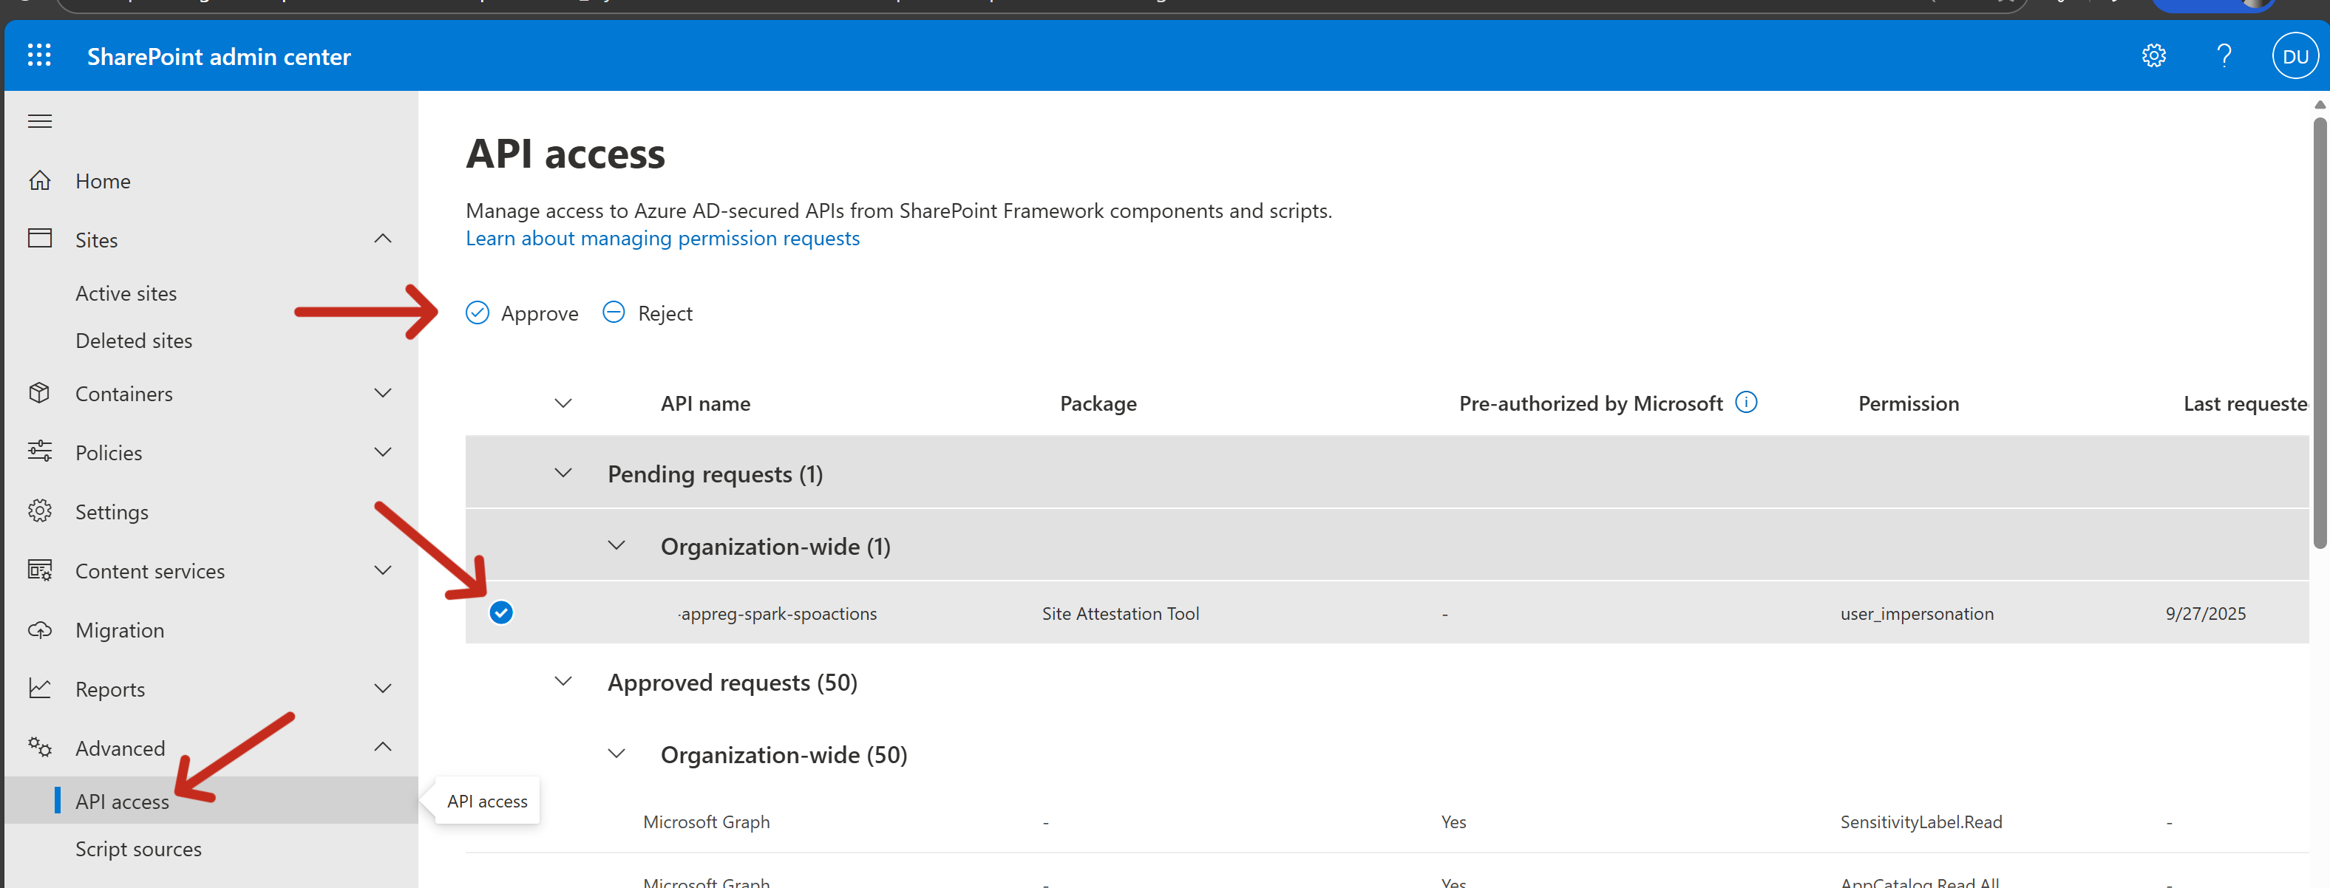Click the Reports chart icon
This screenshot has width=2330, height=888.
click(40, 689)
